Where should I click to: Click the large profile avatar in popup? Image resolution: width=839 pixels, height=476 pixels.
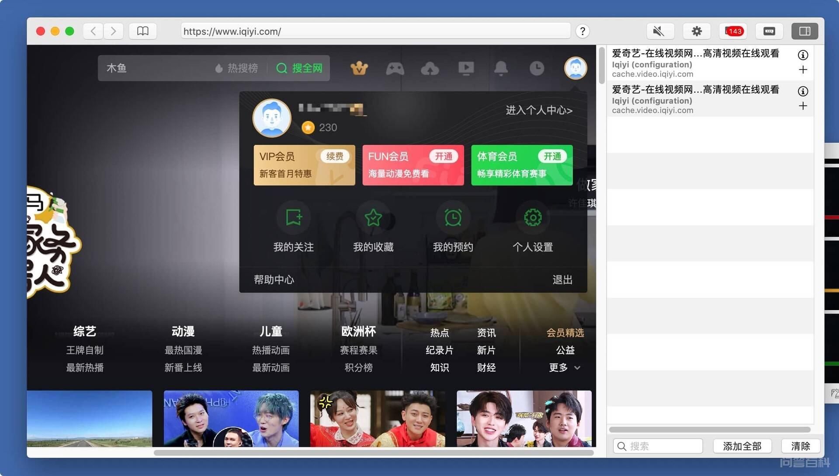click(x=272, y=118)
